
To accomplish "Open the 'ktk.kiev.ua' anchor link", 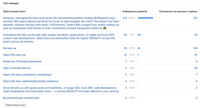I will [x=10, y=48].
